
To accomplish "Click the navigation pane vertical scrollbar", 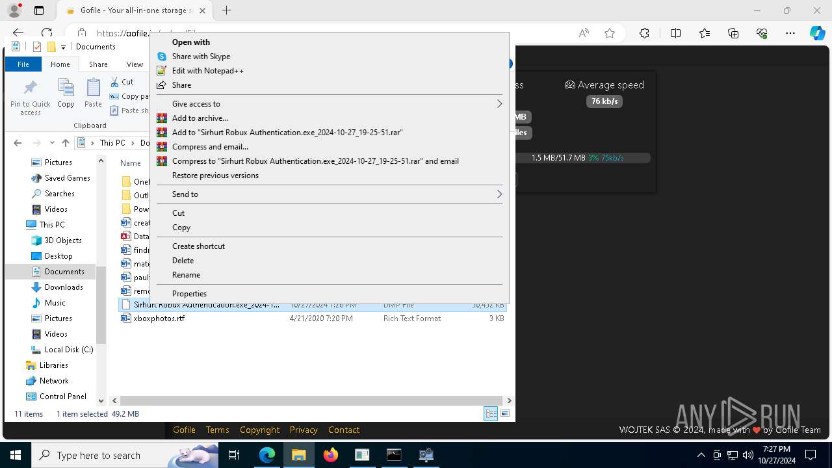I will 101,304.
